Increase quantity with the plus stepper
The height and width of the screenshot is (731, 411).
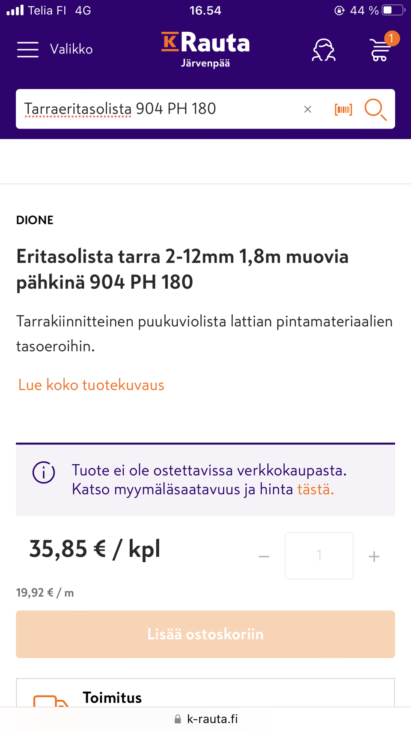coord(374,555)
